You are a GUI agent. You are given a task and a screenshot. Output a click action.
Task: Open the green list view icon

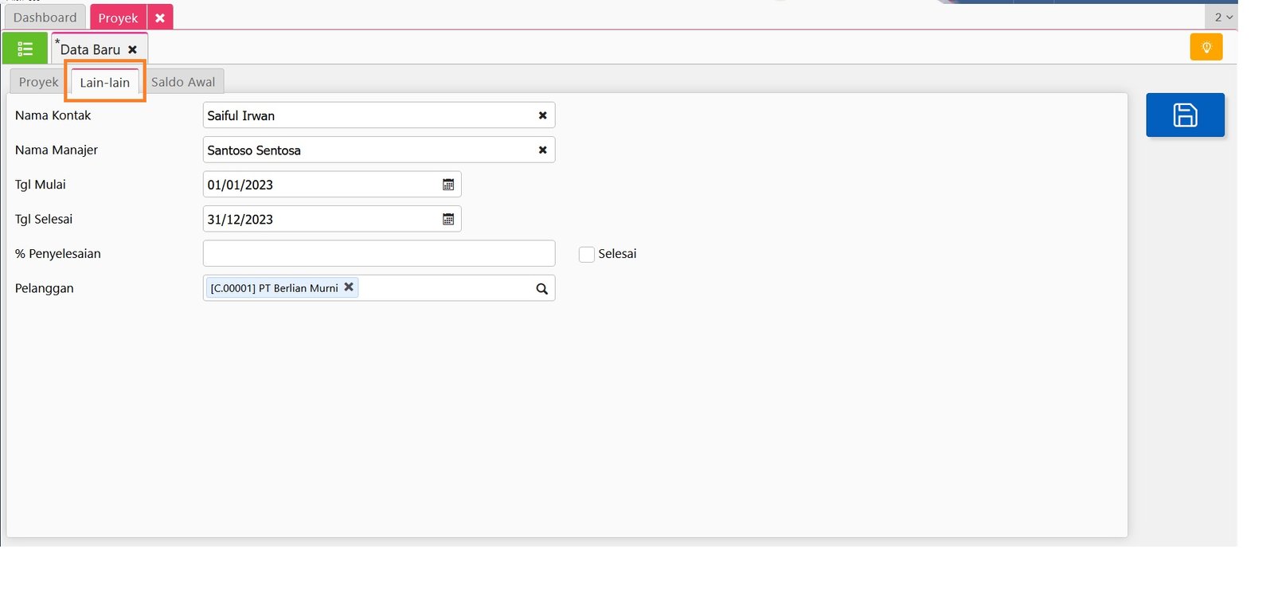tap(25, 49)
